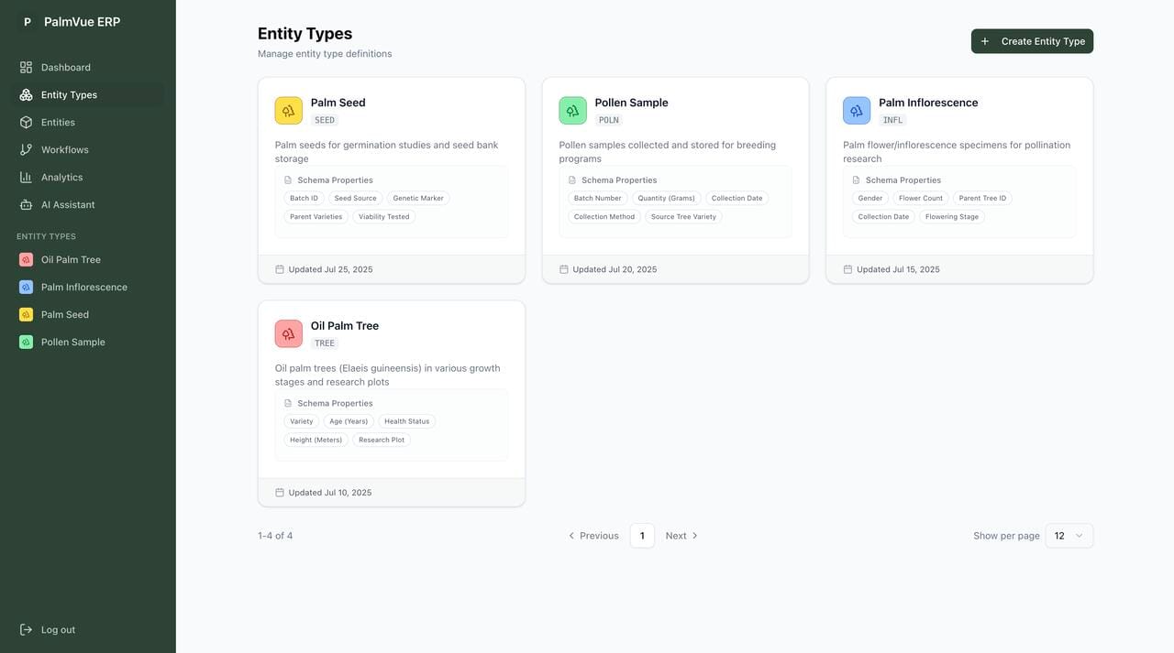Click calendar icon beside Updated Jul 10, 2025
This screenshot has height=653, width=1174.
tap(280, 493)
